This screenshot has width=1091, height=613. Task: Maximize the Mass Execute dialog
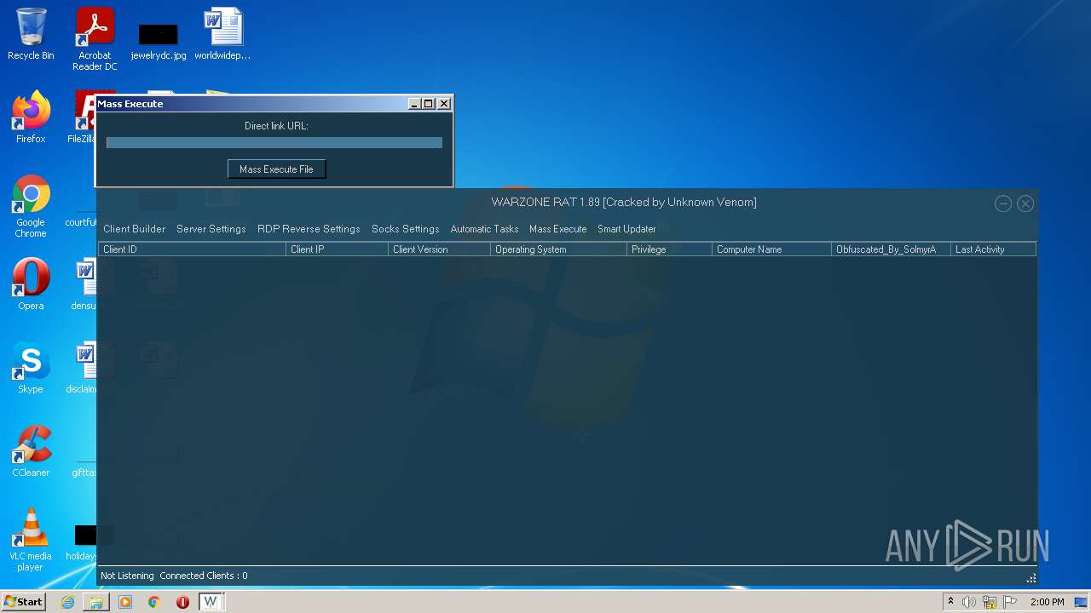click(429, 104)
